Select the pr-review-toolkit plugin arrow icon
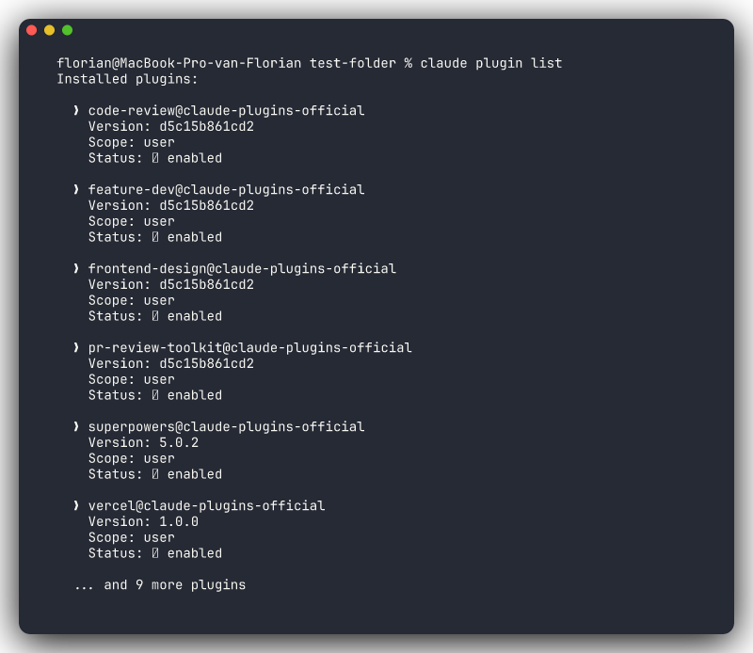The width and height of the screenshot is (753, 653). click(78, 347)
